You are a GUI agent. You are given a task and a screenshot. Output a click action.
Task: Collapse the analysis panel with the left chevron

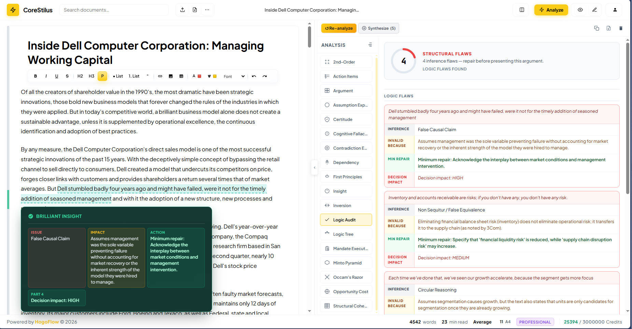(314, 167)
